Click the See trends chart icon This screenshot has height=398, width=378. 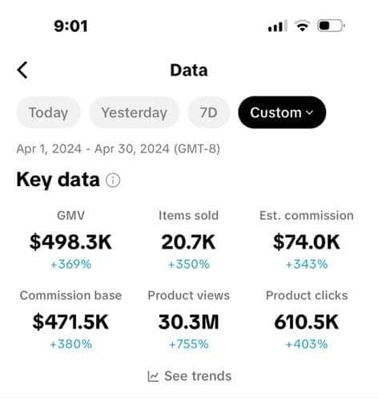(153, 376)
